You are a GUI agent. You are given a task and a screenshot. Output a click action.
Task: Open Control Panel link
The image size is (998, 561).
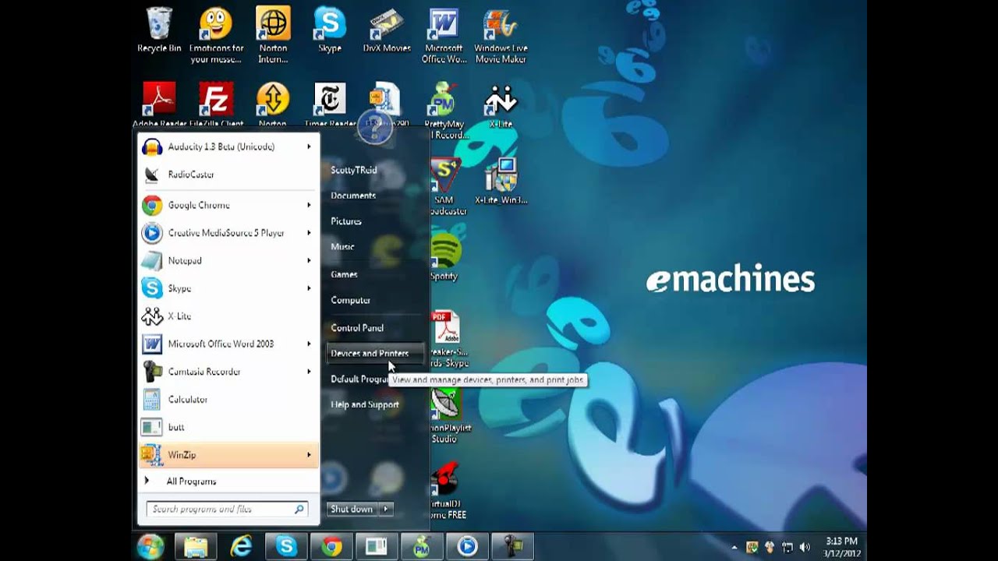(357, 328)
